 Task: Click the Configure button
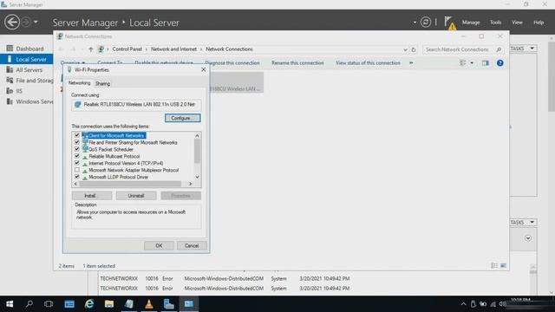(x=183, y=118)
